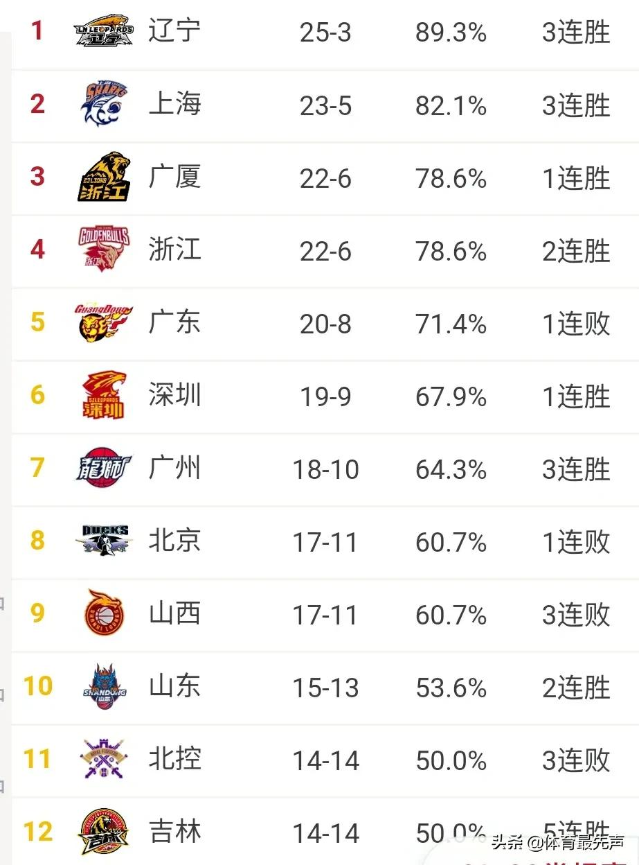This screenshot has width=639, height=865.
Task: Click the 25-3 record for Liaoning
Action: pyautogui.click(x=325, y=33)
